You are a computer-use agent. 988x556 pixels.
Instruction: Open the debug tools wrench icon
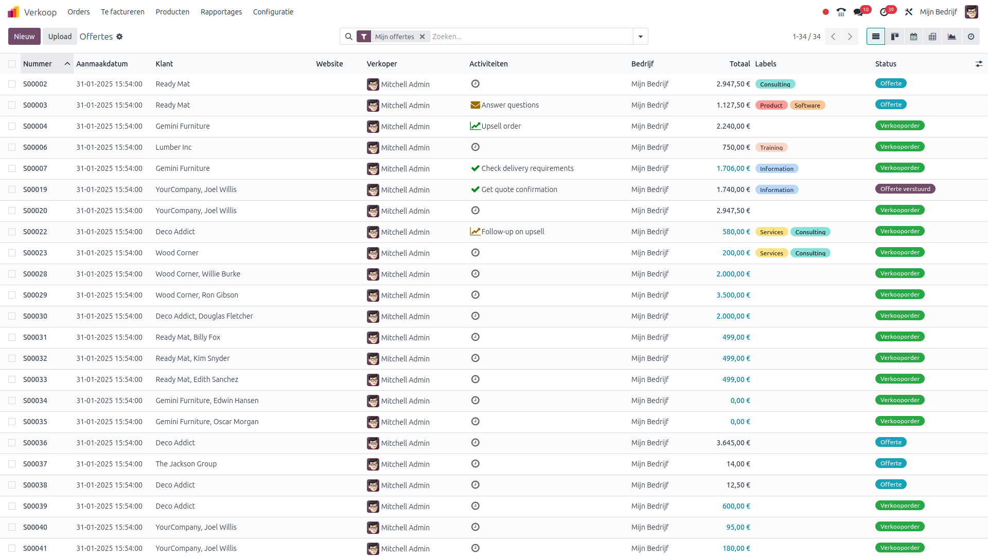[x=909, y=12]
